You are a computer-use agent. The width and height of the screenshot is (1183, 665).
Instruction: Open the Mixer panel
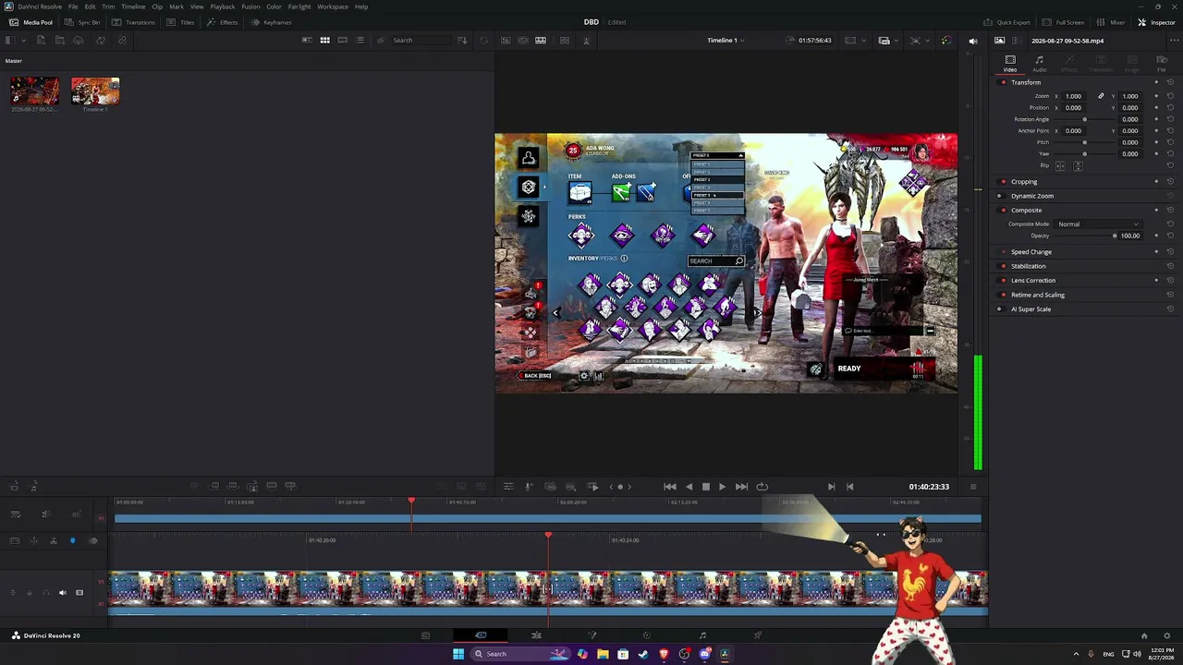click(1111, 22)
